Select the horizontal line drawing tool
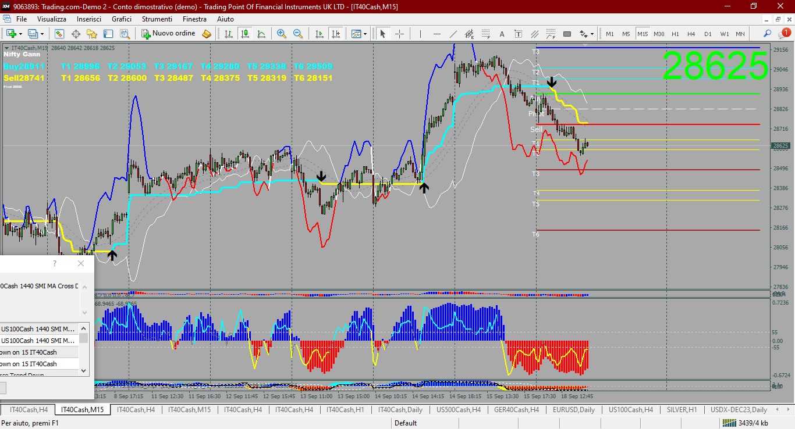The height and width of the screenshot is (429, 795). click(x=436, y=34)
